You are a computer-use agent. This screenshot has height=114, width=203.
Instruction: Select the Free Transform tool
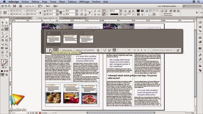point(6,45)
